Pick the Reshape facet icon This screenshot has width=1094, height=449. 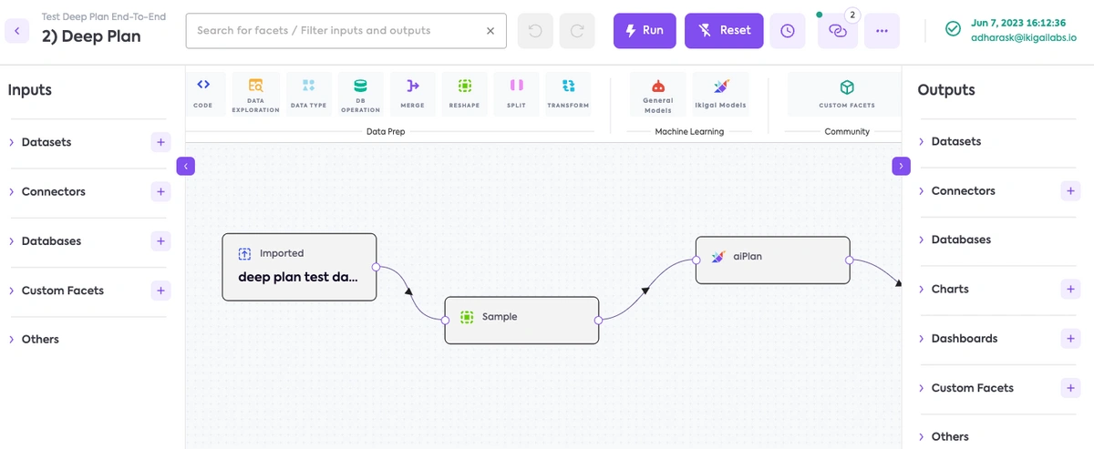464,93
